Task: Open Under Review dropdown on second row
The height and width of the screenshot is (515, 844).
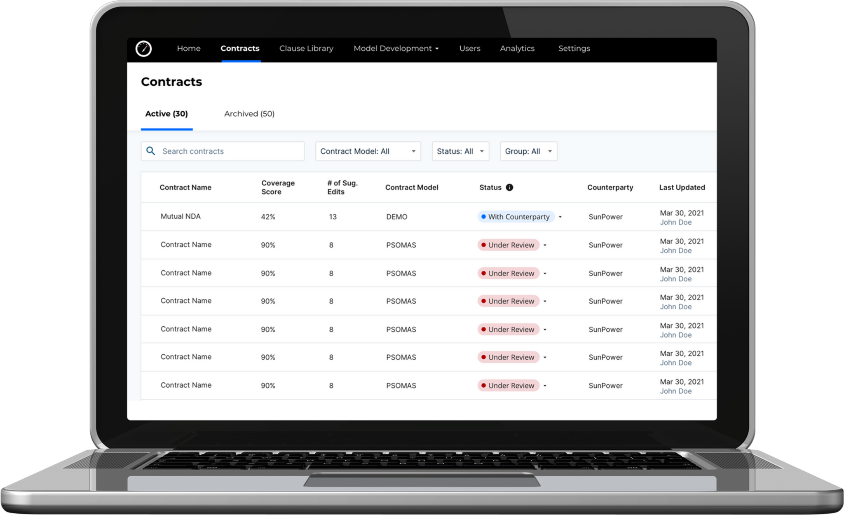Action: (546, 245)
